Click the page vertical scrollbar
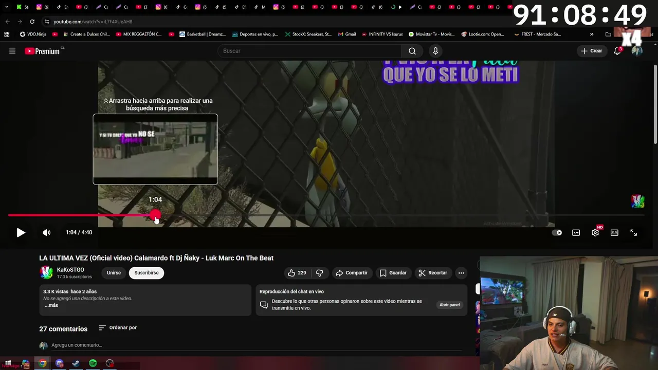Screen dimensions: 658x370 tap(655, 104)
